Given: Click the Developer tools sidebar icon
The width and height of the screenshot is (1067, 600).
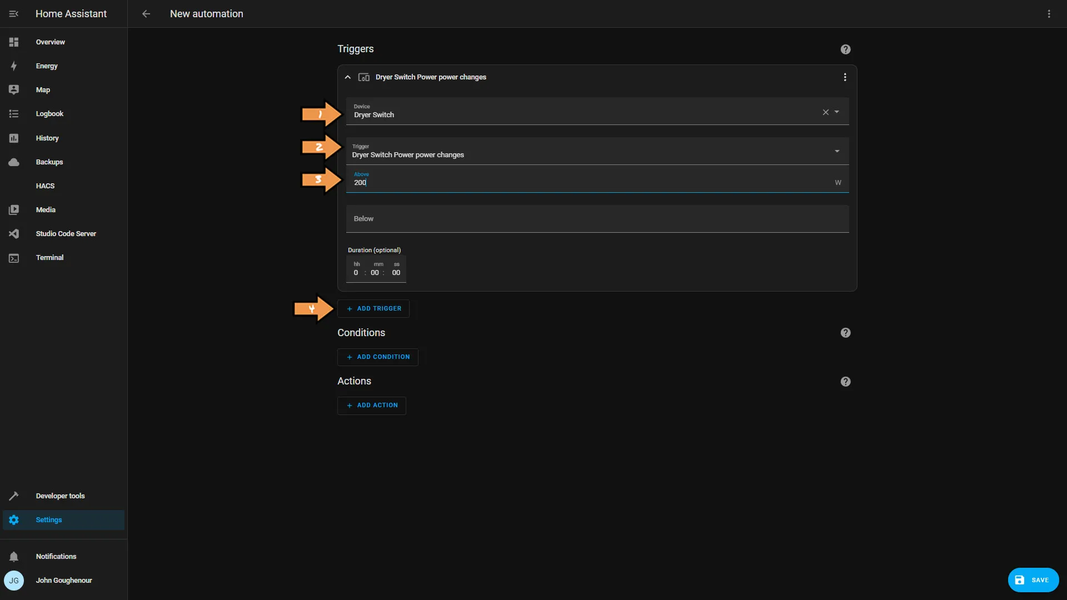Looking at the screenshot, I should click(14, 496).
